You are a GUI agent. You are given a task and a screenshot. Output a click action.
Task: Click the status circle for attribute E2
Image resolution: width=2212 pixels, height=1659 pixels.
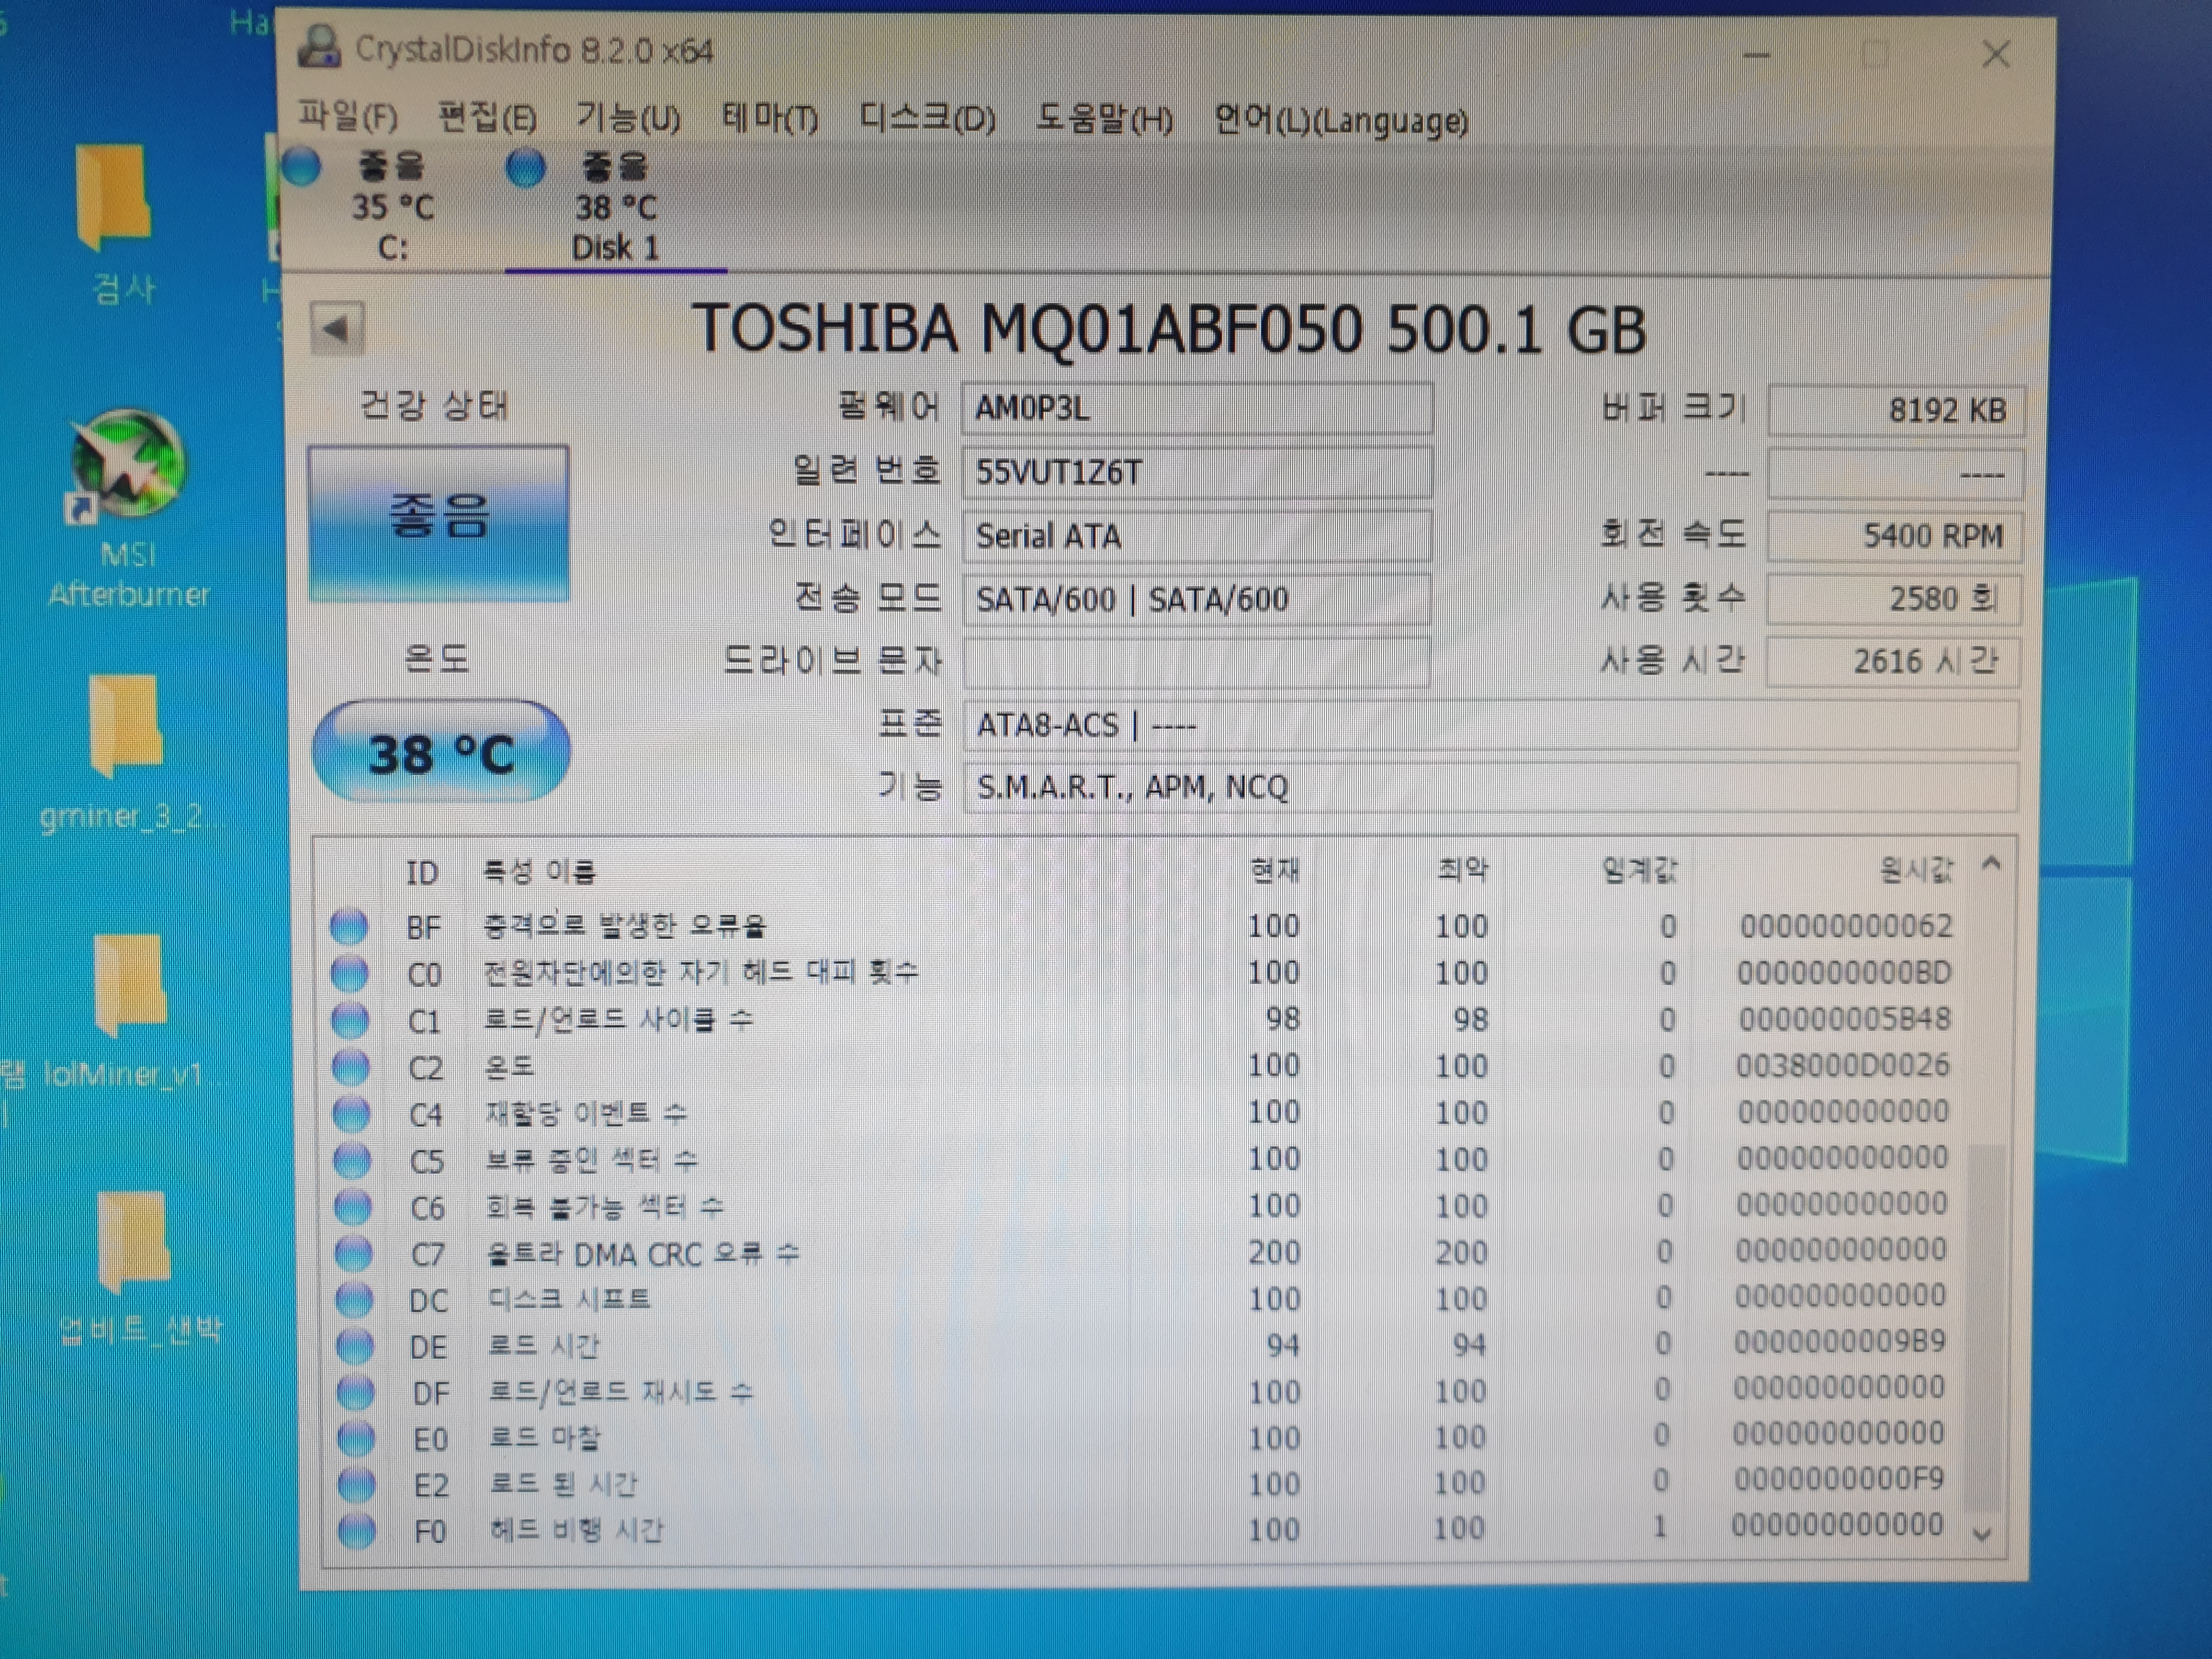[356, 1485]
